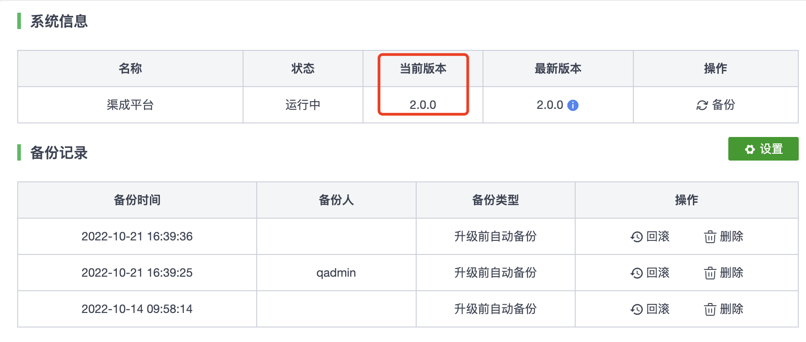
Task: Click trash icon for qadmin backup row
Action: (710, 273)
